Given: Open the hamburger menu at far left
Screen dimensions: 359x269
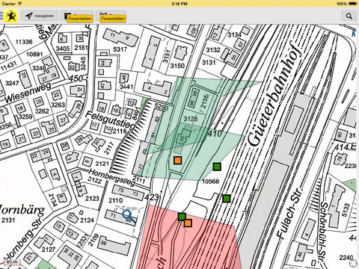Looking at the screenshot, I should [x=1, y=16].
